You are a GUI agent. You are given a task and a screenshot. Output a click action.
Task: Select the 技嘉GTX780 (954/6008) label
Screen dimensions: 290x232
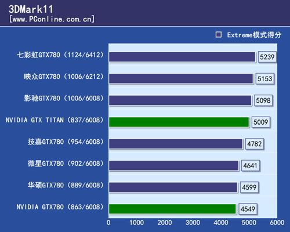tap(66, 142)
